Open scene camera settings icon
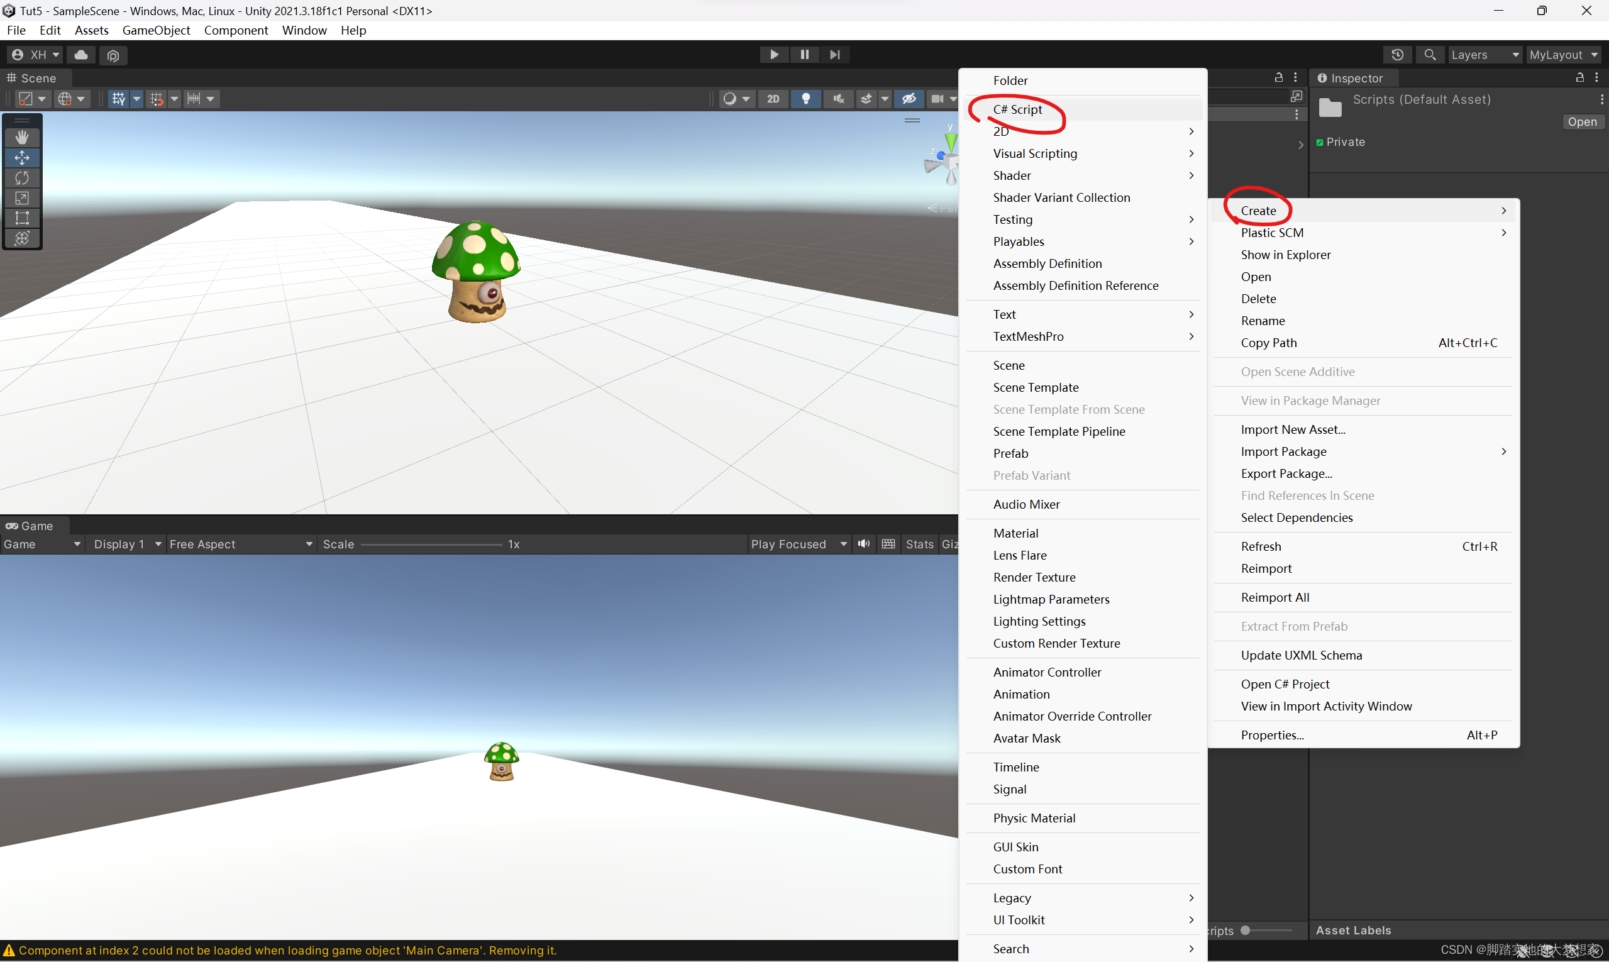 pyautogui.click(x=937, y=99)
